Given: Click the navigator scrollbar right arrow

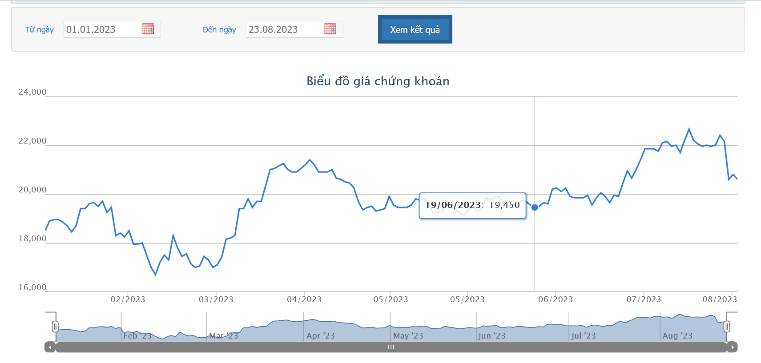Looking at the screenshot, I should tap(732, 347).
